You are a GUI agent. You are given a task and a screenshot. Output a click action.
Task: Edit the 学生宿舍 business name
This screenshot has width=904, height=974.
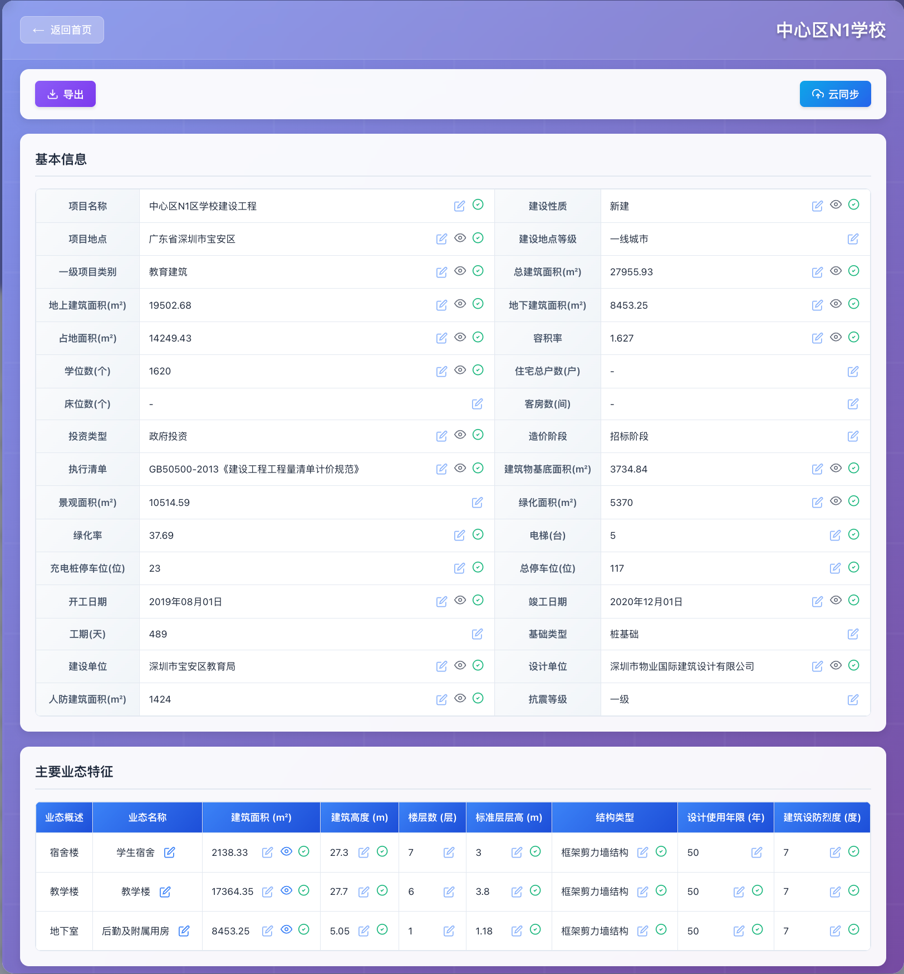tap(170, 852)
